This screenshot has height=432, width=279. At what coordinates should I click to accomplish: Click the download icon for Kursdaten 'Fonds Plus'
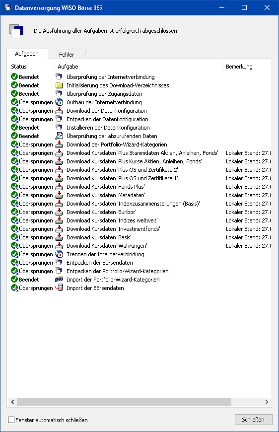click(x=59, y=187)
